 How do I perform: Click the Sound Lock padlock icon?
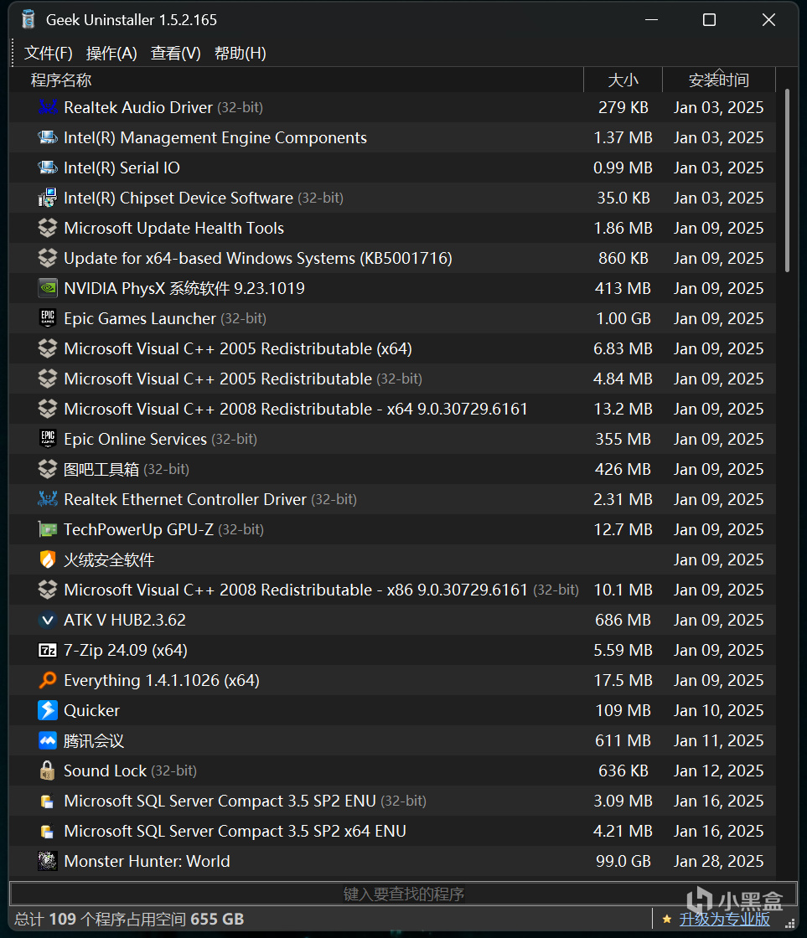tap(48, 770)
